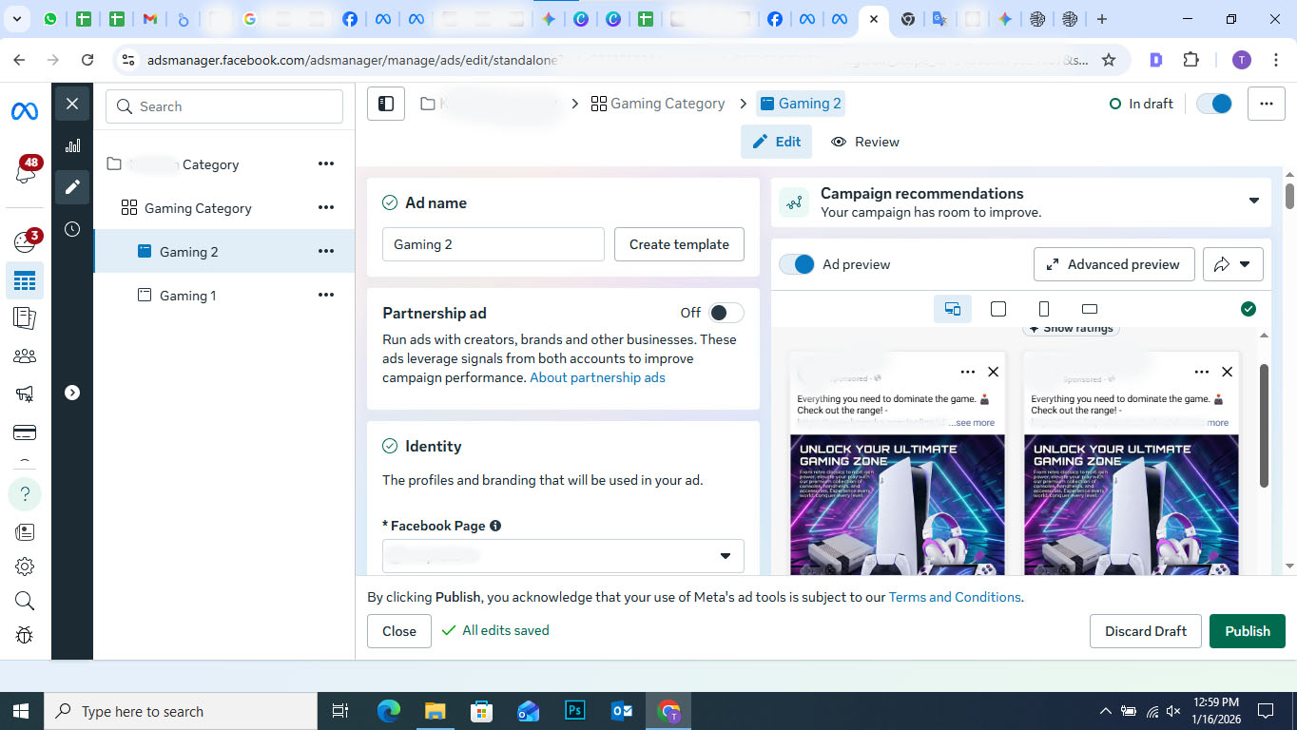Image resolution: width=1297 pixels, height=730 pixels.
Task: Open the Help question mark icon
Action: pyautogui.click(x=25, y=493)
